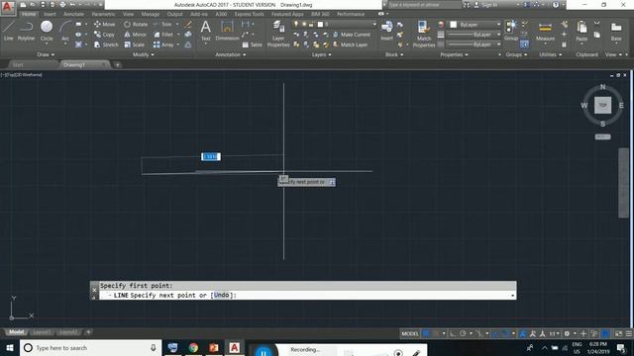Click the search keyword input field
This screenshot has height=356, width=634.
424,5
